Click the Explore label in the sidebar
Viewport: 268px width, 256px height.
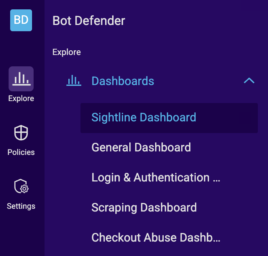[21, 99]
